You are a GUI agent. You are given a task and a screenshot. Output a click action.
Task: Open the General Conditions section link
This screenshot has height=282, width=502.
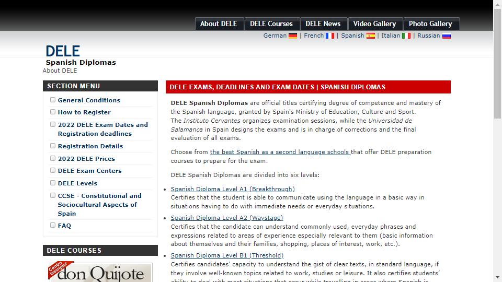pyautogui.click(x=89, y=100)
